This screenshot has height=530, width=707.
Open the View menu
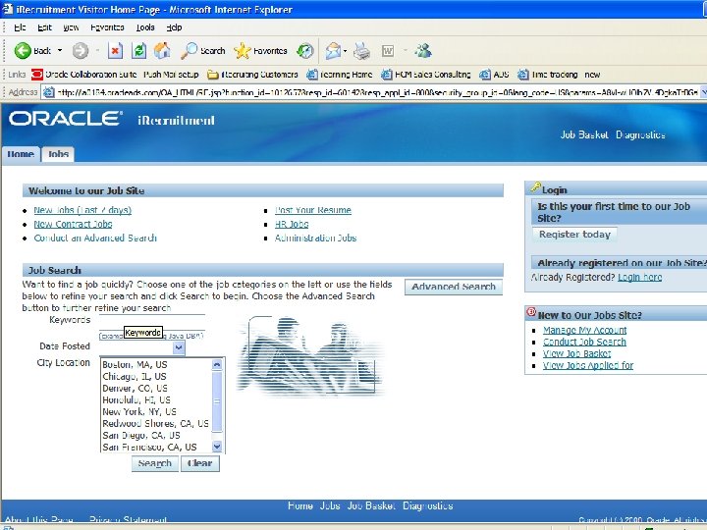coord(71,27)
